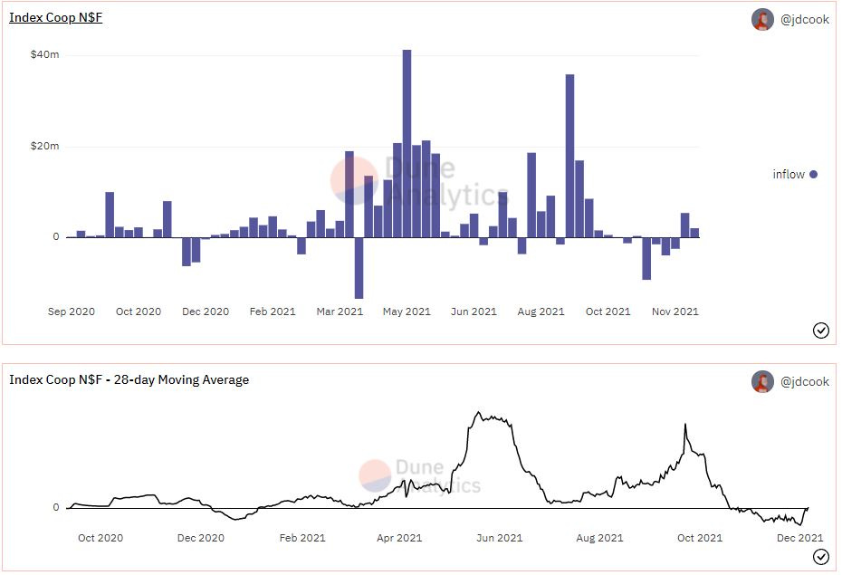Toggle the inflow legend series
This screenshot has height=575, width=842.
click(x=795, y=174)
